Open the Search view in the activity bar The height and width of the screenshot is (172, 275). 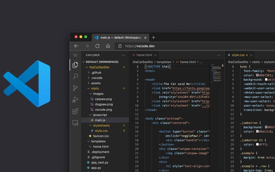75,76
